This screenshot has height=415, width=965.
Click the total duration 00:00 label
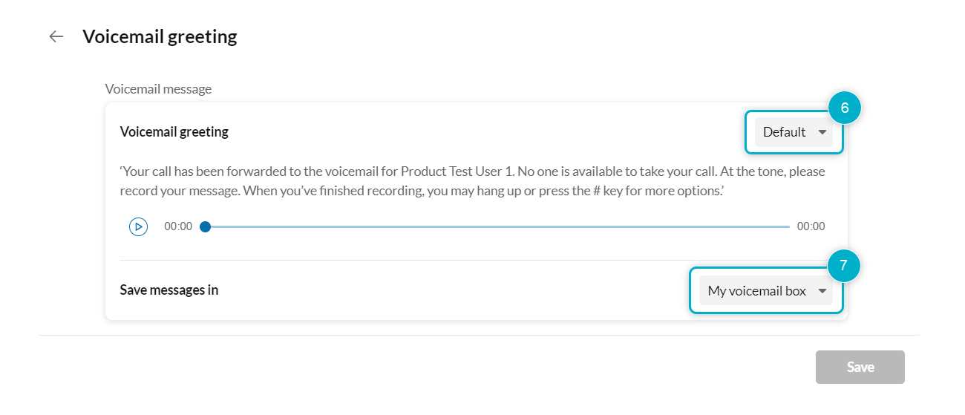pos(811,226)
